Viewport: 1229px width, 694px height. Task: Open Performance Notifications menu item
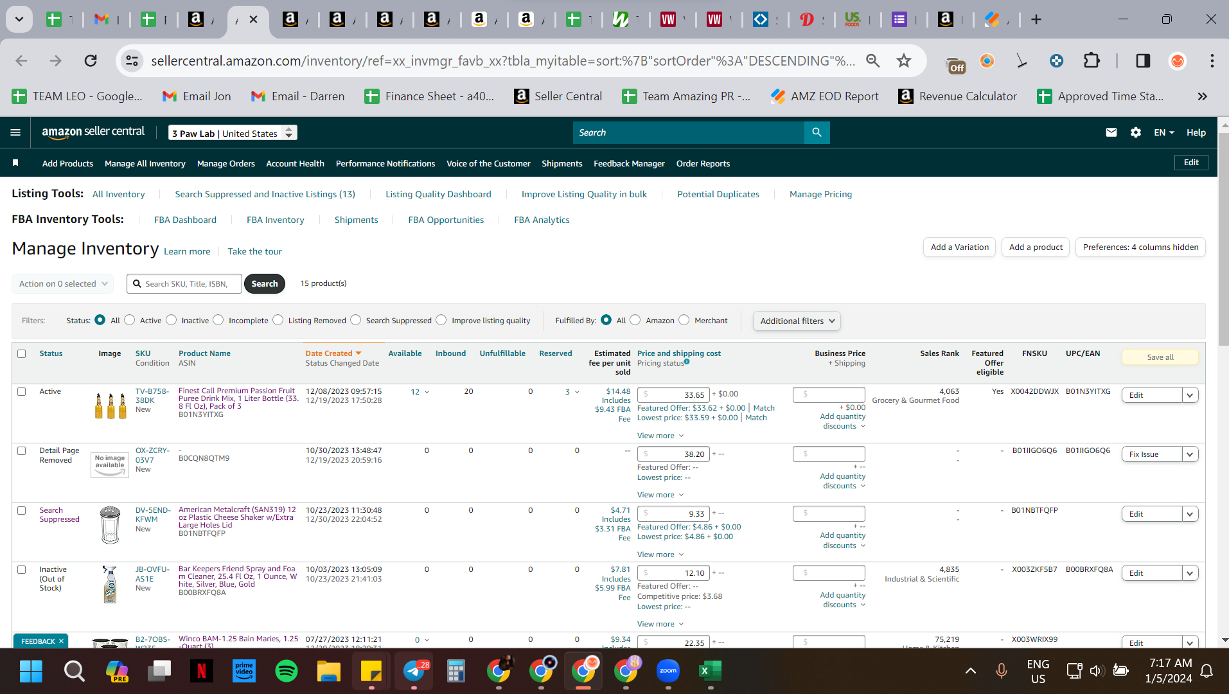(385, 163)
